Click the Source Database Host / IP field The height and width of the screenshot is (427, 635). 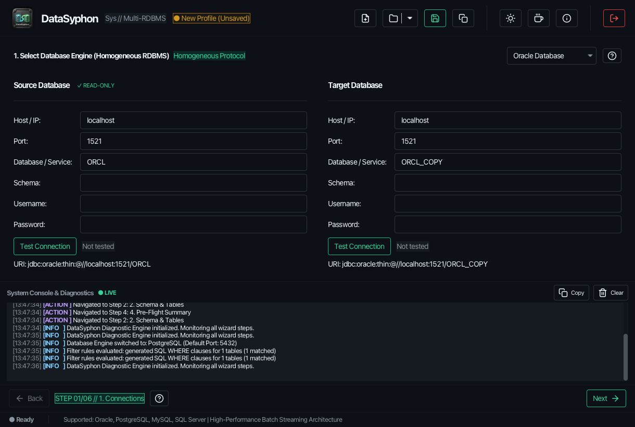click(x=194, y=120)
